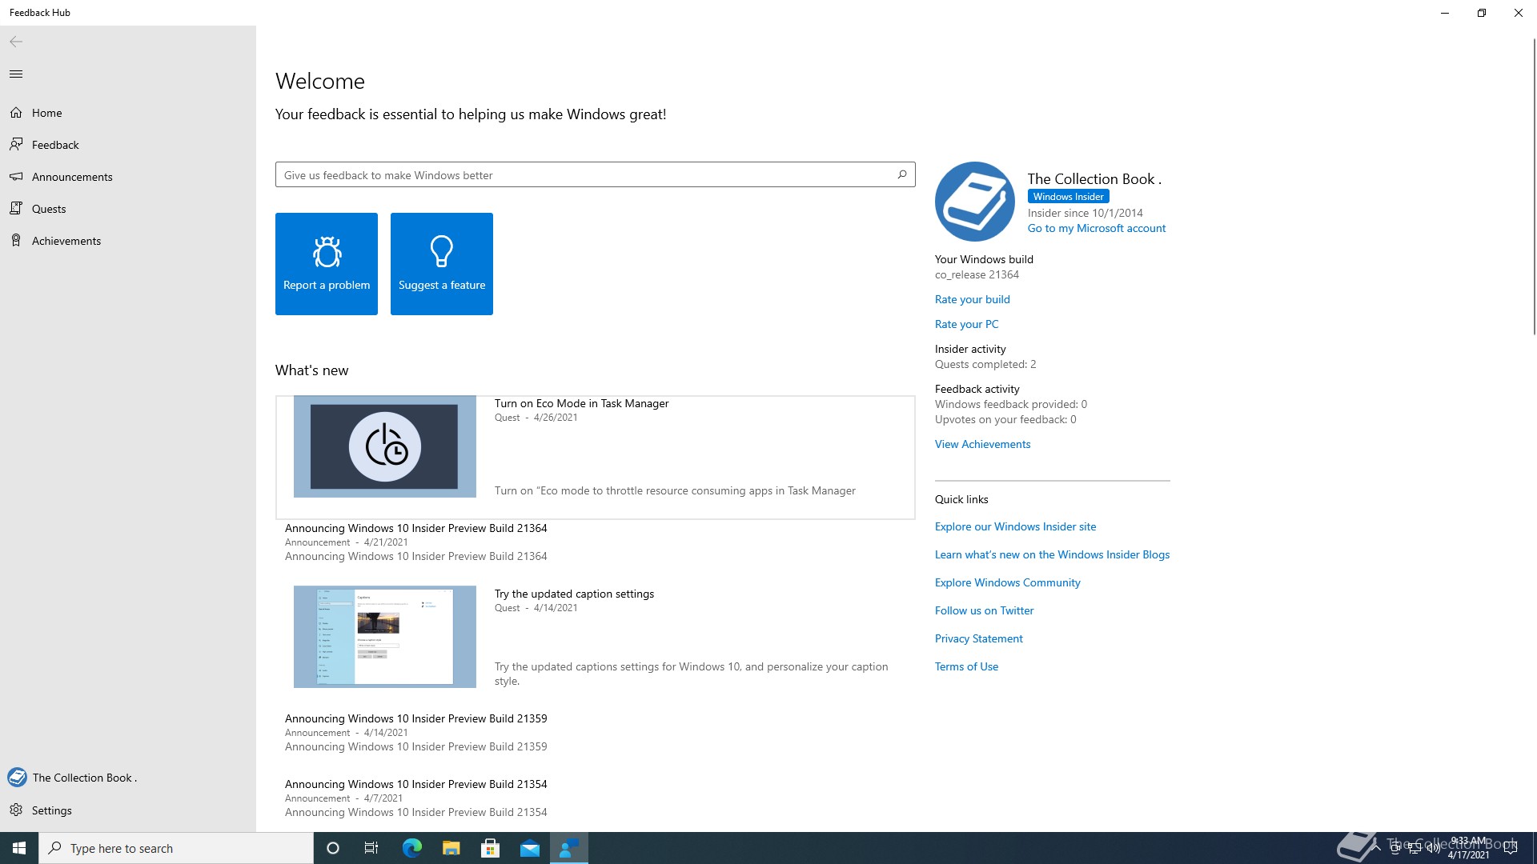1537x864 pixels.
Task: Click The Collection Book account in sidebar
Action: pos(128,778)
